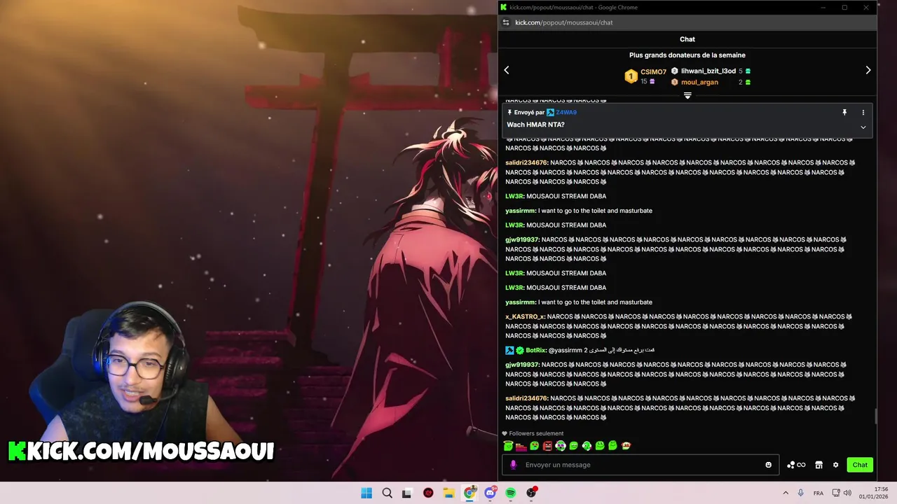Select lihwani_bzit_l3od donor name
This screenshot has height=504, width=897.
pyautogui.click(x=708, y=71)
